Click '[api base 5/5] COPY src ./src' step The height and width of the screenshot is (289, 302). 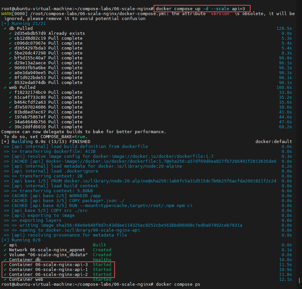[49, 211]
